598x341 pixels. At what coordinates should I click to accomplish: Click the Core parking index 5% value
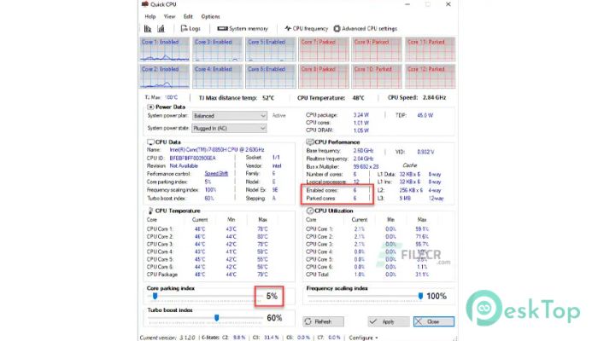point(272,296)
